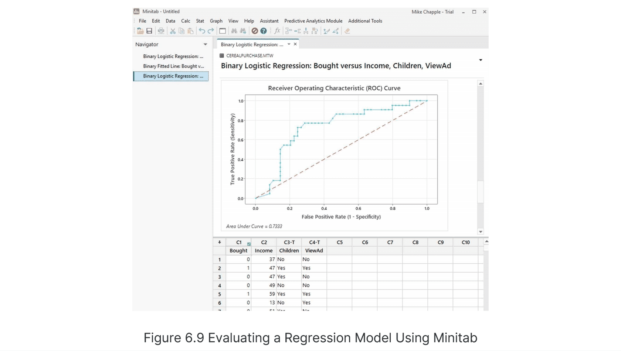Click the second icon right of fx
This screenshot has width=621, height=353.
[x=298, y=31]
